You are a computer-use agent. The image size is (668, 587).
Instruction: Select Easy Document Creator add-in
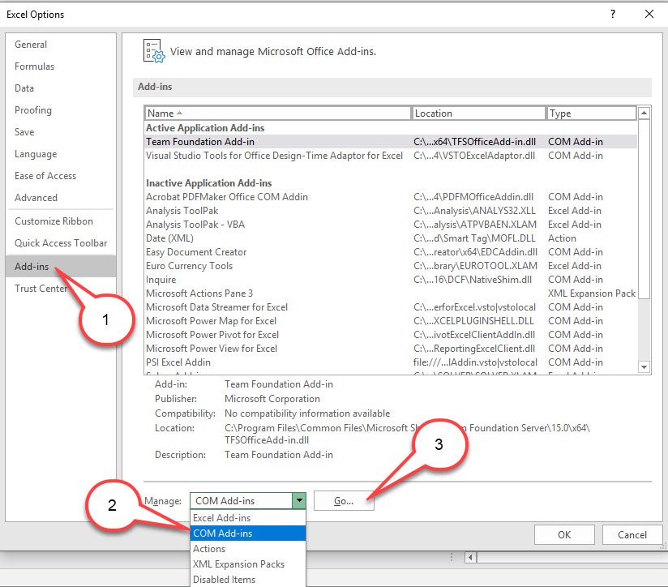coord(391,252)
